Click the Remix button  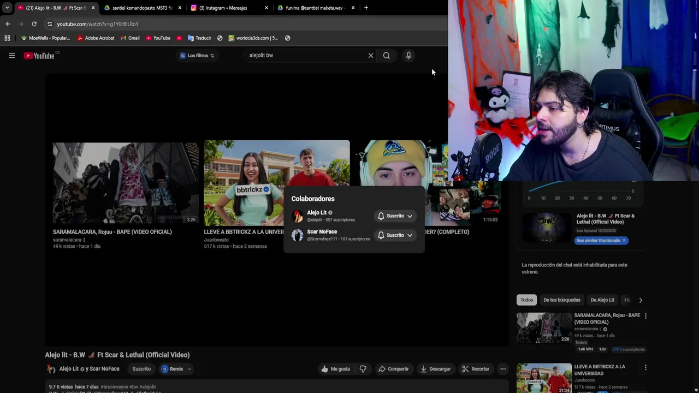pos(173,369)
